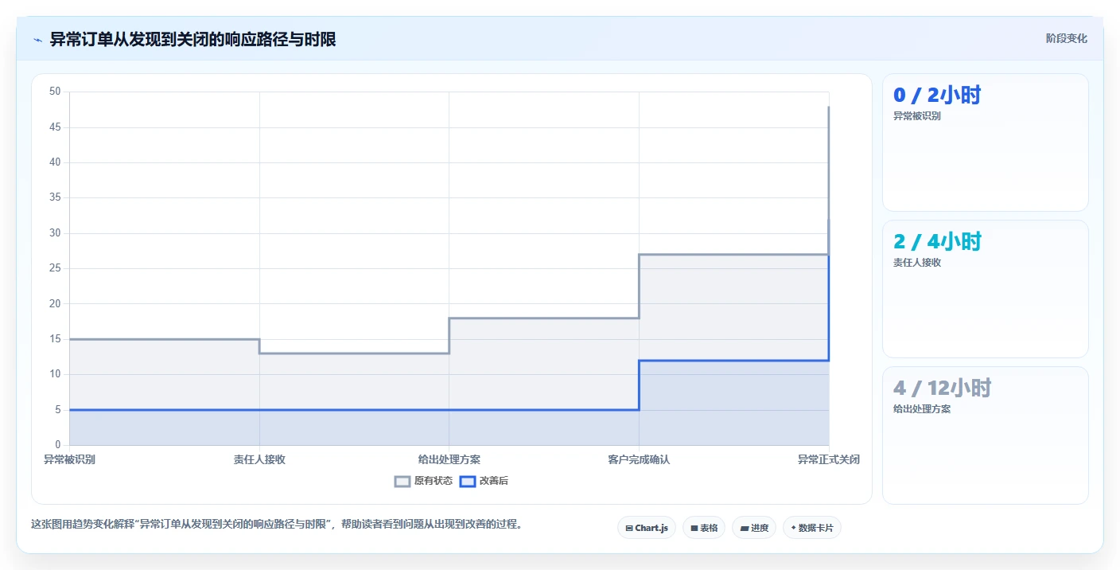Image resolution: width=1120 pixels, height=570 pixels.
Task: Toggle the 改善后 legend entry
Action: click(x=484, y=481)
